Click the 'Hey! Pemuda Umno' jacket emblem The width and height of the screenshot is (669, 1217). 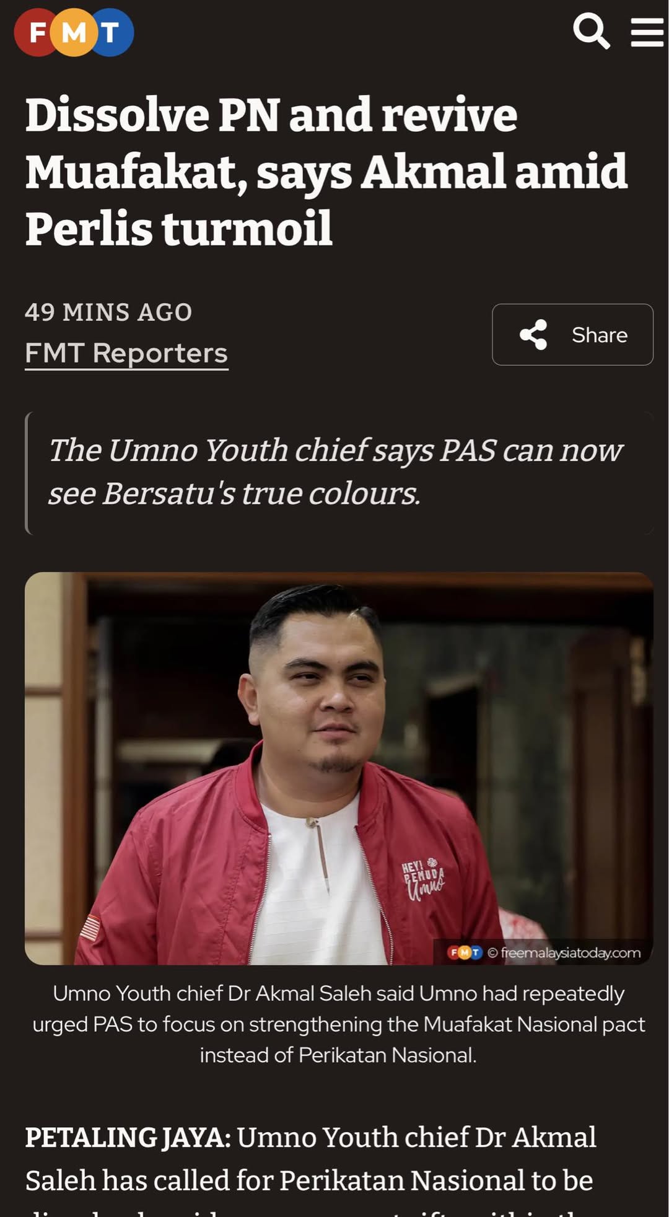tap(423, 879)
